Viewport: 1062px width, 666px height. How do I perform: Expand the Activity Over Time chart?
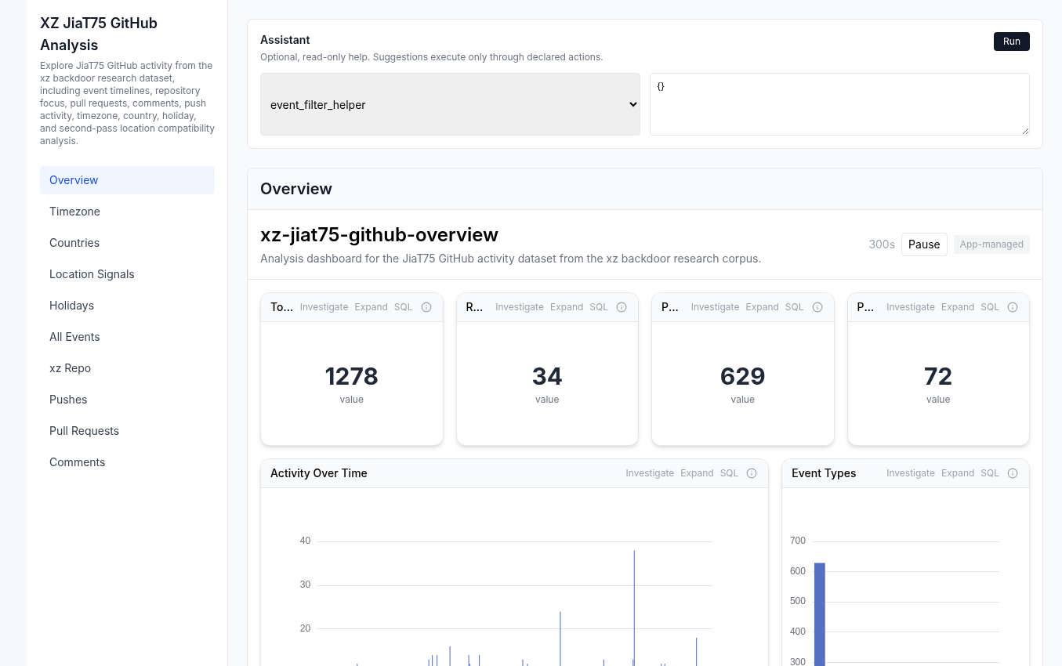coord(697,473)
